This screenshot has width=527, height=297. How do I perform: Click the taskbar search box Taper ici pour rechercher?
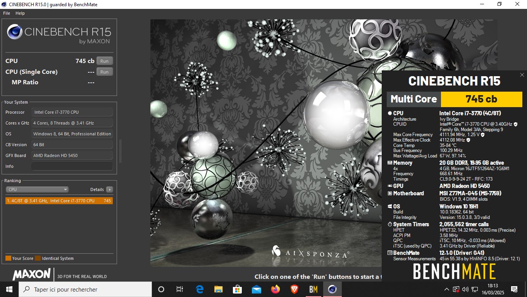(85, 289)
